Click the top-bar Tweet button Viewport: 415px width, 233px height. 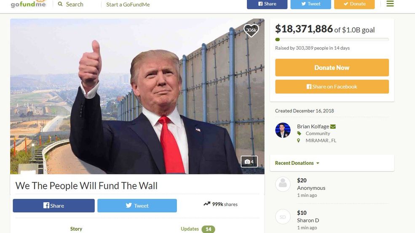pyautogui.click(x=311, y=4)
